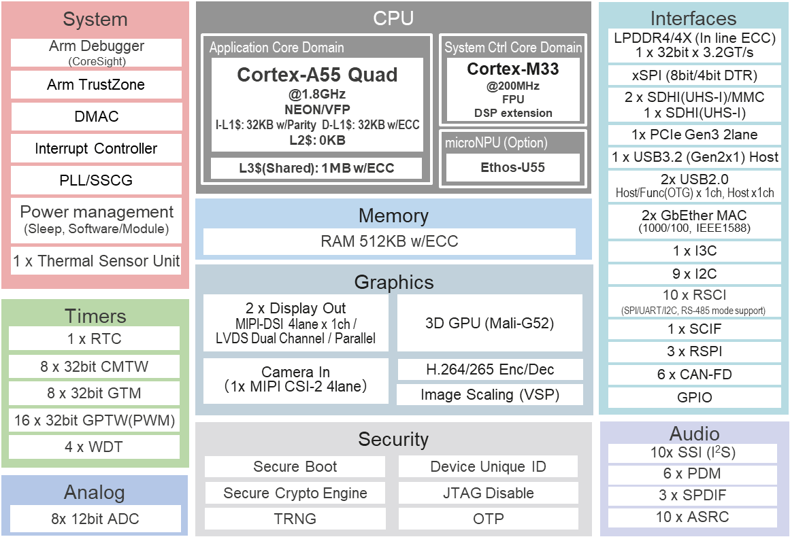Select the Interrupt Controller block
Viewport: 790px width, 537px height.
pyautogui.click(x=96, y=148)
